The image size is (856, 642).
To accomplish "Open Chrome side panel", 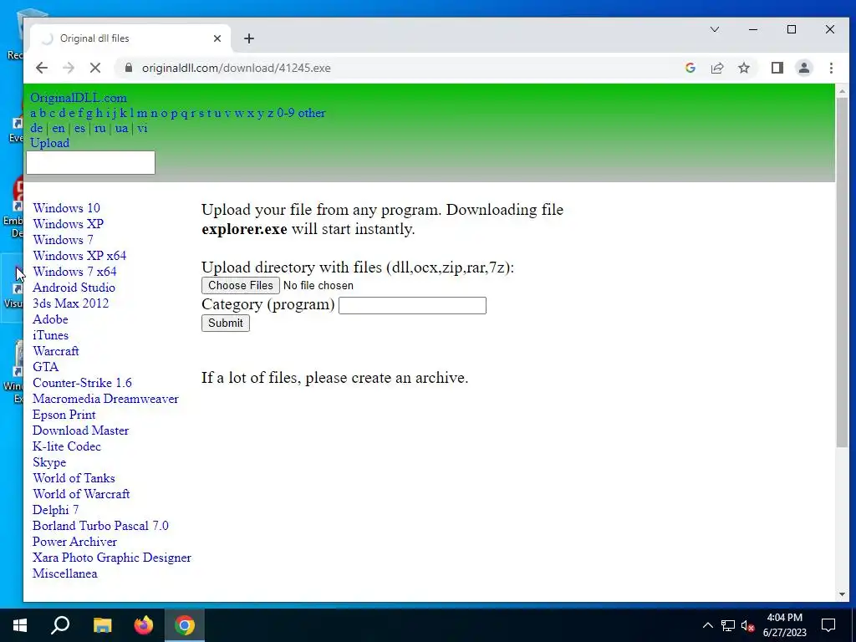I will 777,68.
